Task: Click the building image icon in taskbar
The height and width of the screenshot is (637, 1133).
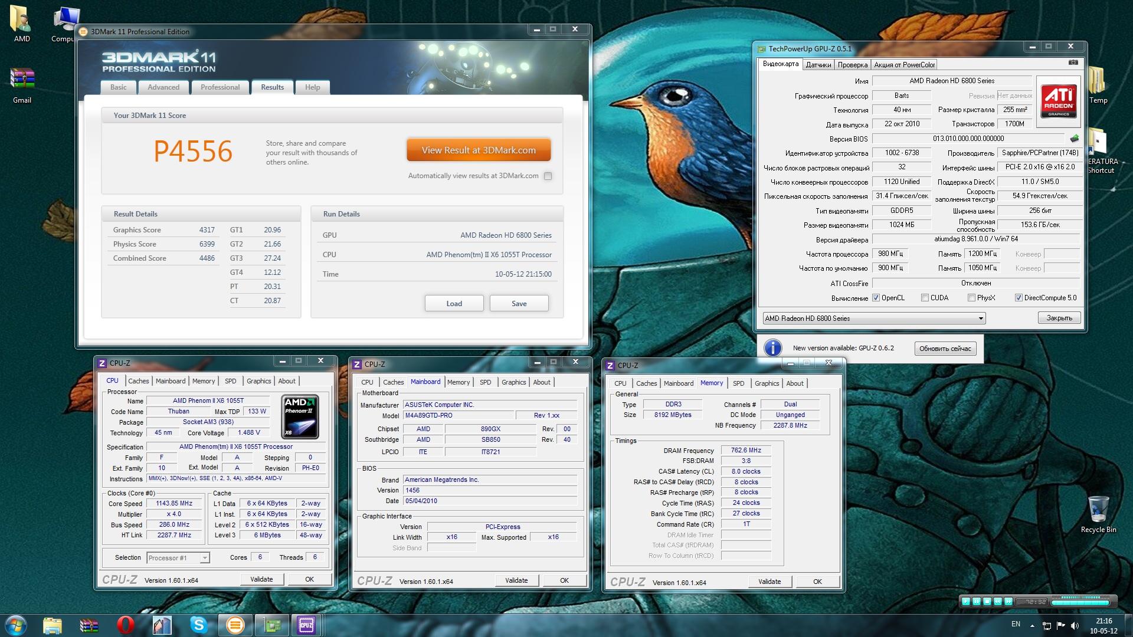Action: 162,625
